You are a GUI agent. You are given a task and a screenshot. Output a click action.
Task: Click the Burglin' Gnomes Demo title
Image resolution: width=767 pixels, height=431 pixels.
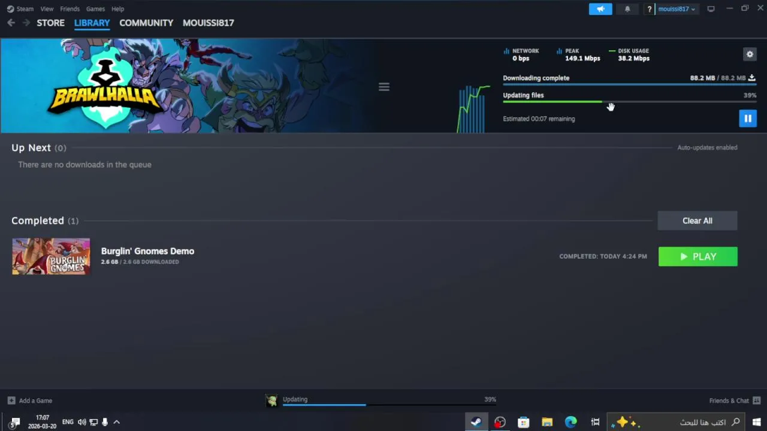tap(147, 251)
